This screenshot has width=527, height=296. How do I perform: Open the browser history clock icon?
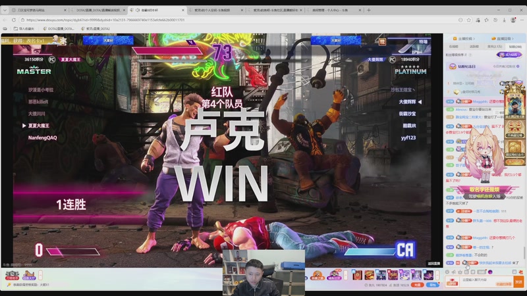(495, 20)
